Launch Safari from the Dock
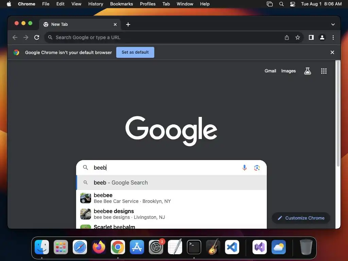This screenshot has width=348, height=261. (x=80, y=247)
